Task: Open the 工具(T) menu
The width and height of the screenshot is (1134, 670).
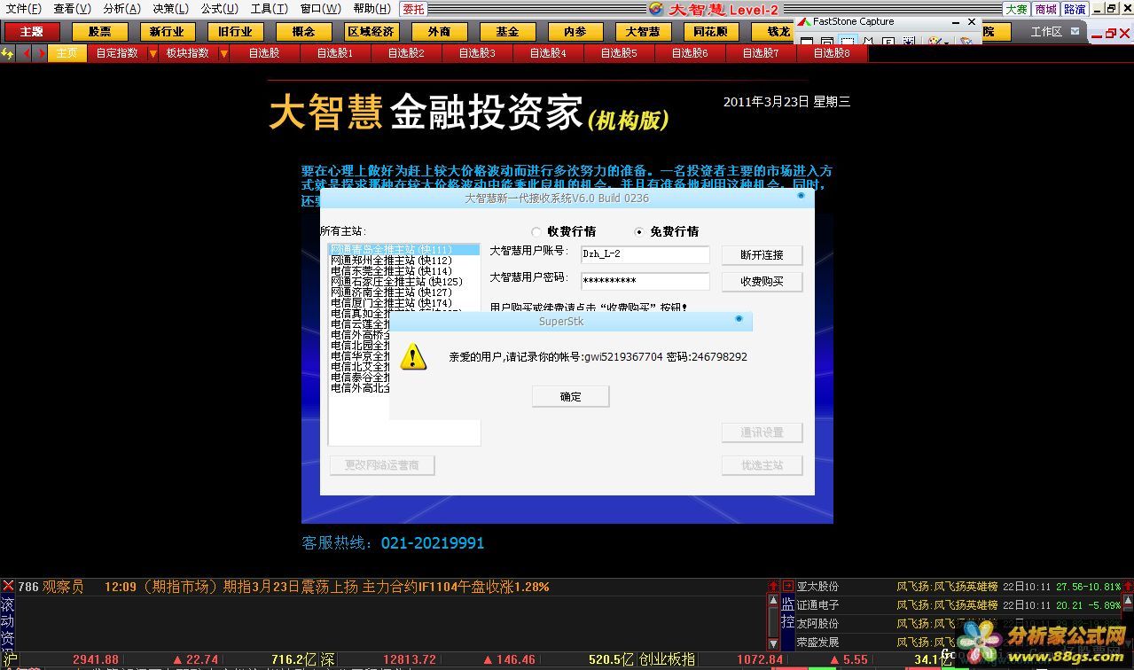Action: pyautogui.click(x=269, y=9)
